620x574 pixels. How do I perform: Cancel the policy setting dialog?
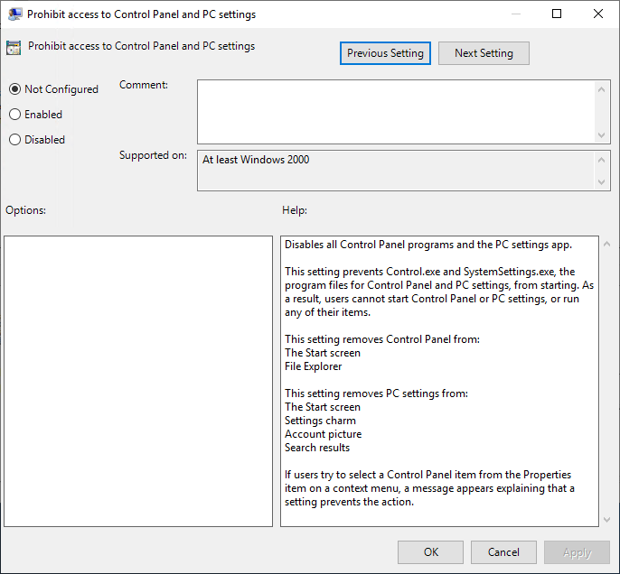[503, 552]
